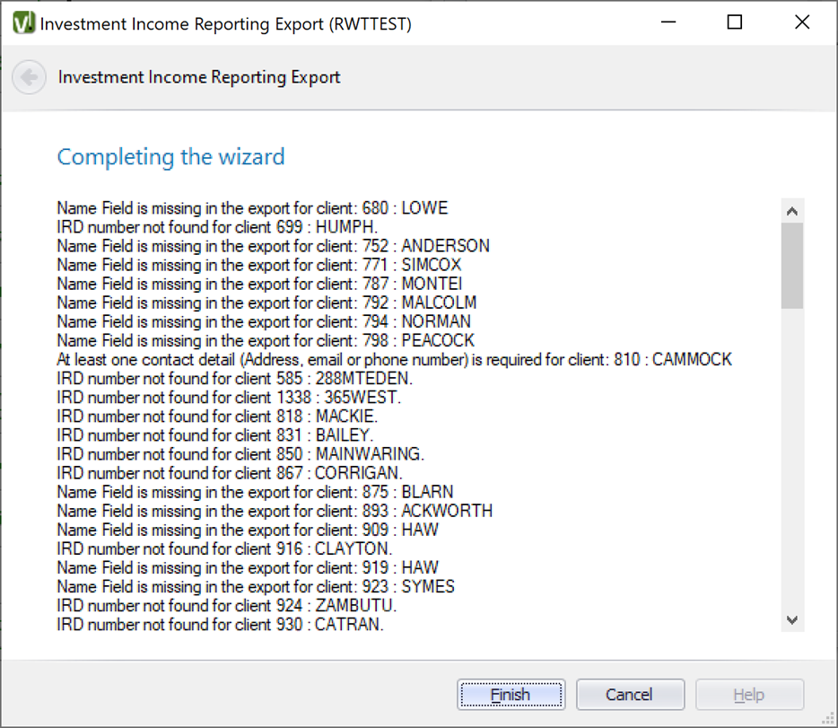Screen dimensions: 838x728
Task: Click the scrollbar down arrow
Action: click(792, 619)
